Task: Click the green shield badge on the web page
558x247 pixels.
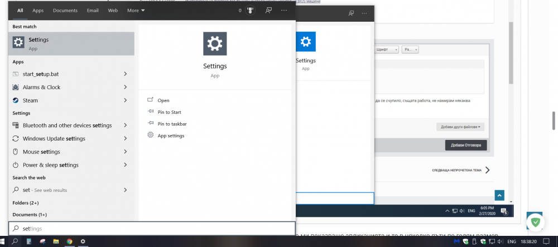Action: [535, 222]
